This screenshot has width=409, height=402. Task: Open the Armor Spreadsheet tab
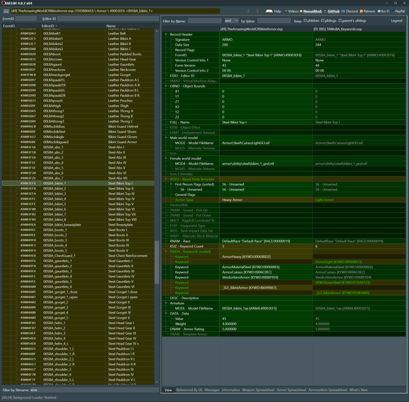tap(291, 390)
